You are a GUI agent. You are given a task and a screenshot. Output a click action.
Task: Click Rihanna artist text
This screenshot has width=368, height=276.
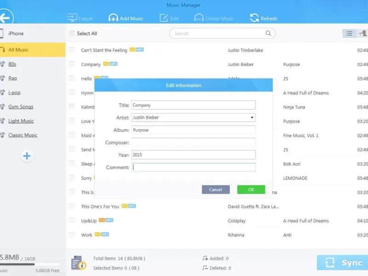236,235
